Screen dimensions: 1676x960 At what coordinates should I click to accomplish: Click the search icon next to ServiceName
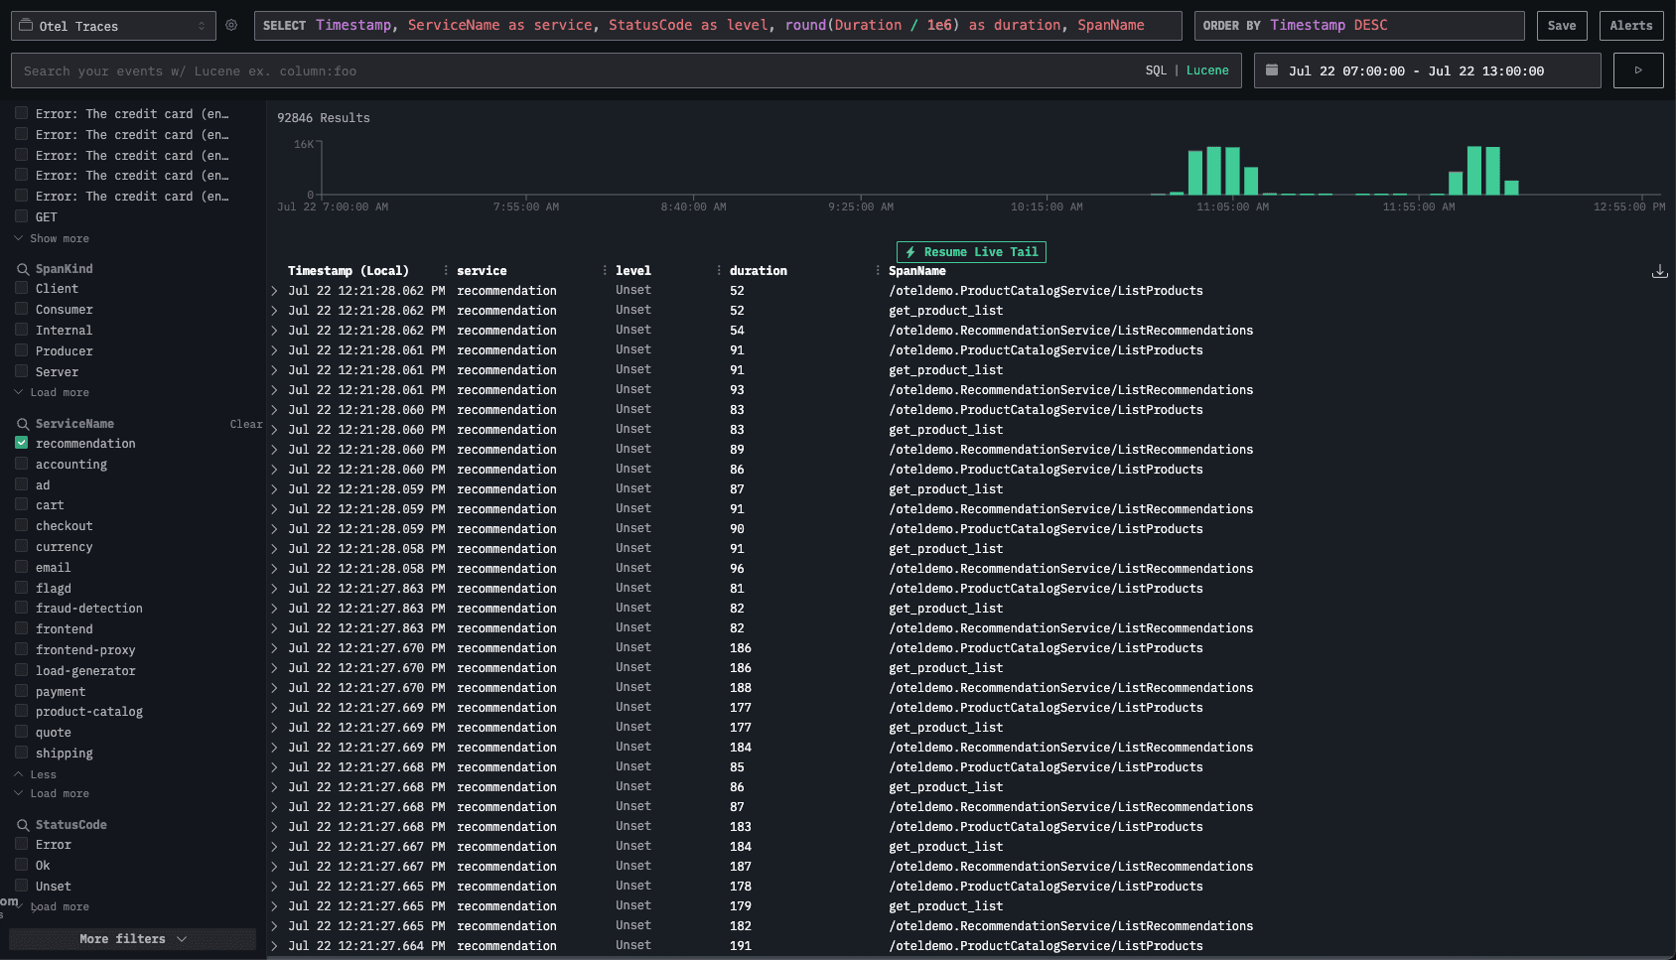[22, 424]
